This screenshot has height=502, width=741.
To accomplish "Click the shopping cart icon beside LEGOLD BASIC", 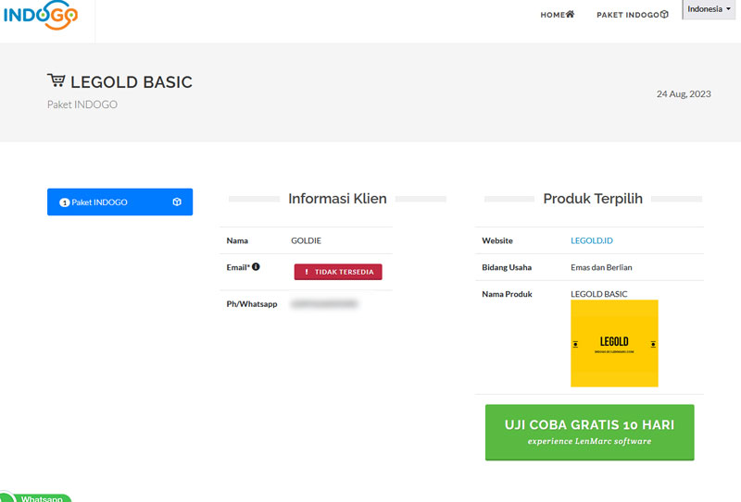I will click(x=57, y=80).
